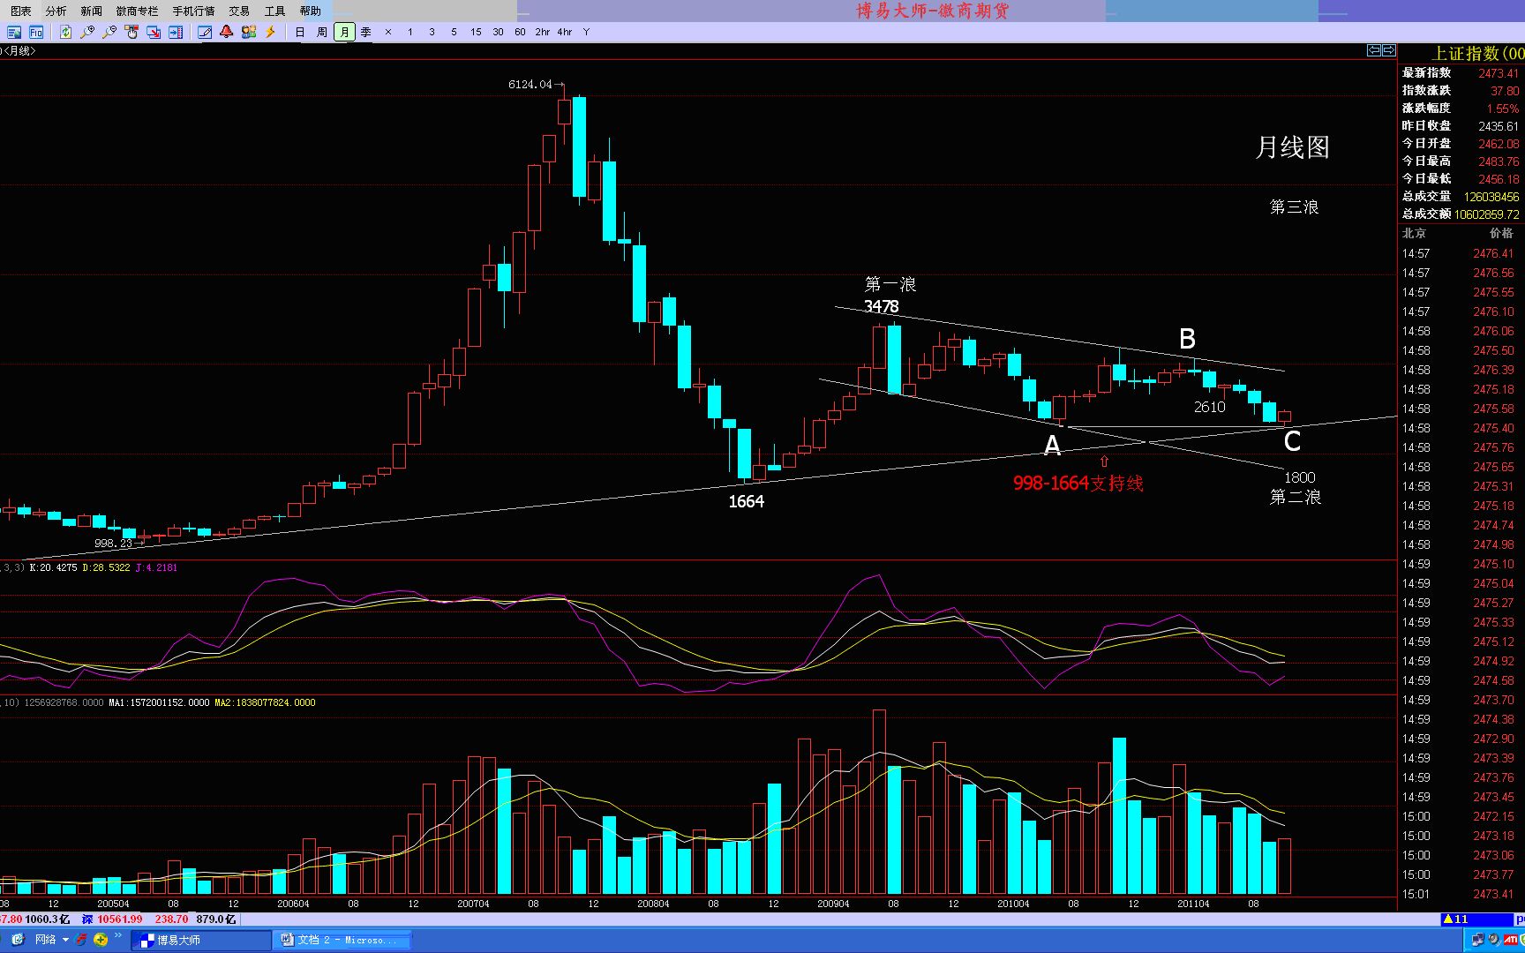Viewport: 1525px width, 953px height.
Task: Expand quick launch overflow chevron
Action: (x=118, y=936)
